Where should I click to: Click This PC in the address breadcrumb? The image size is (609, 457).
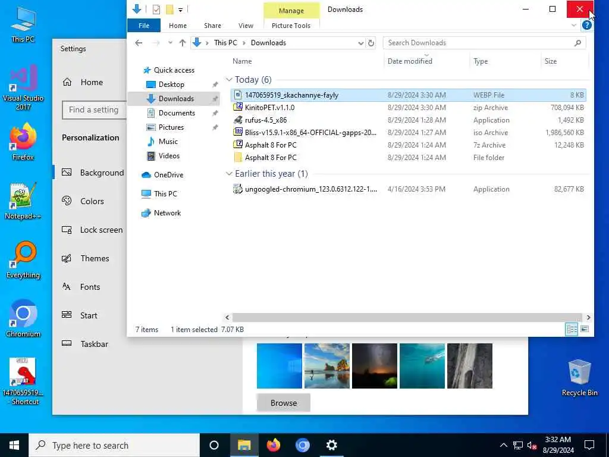pyautogui.click(x=225, y=43)
